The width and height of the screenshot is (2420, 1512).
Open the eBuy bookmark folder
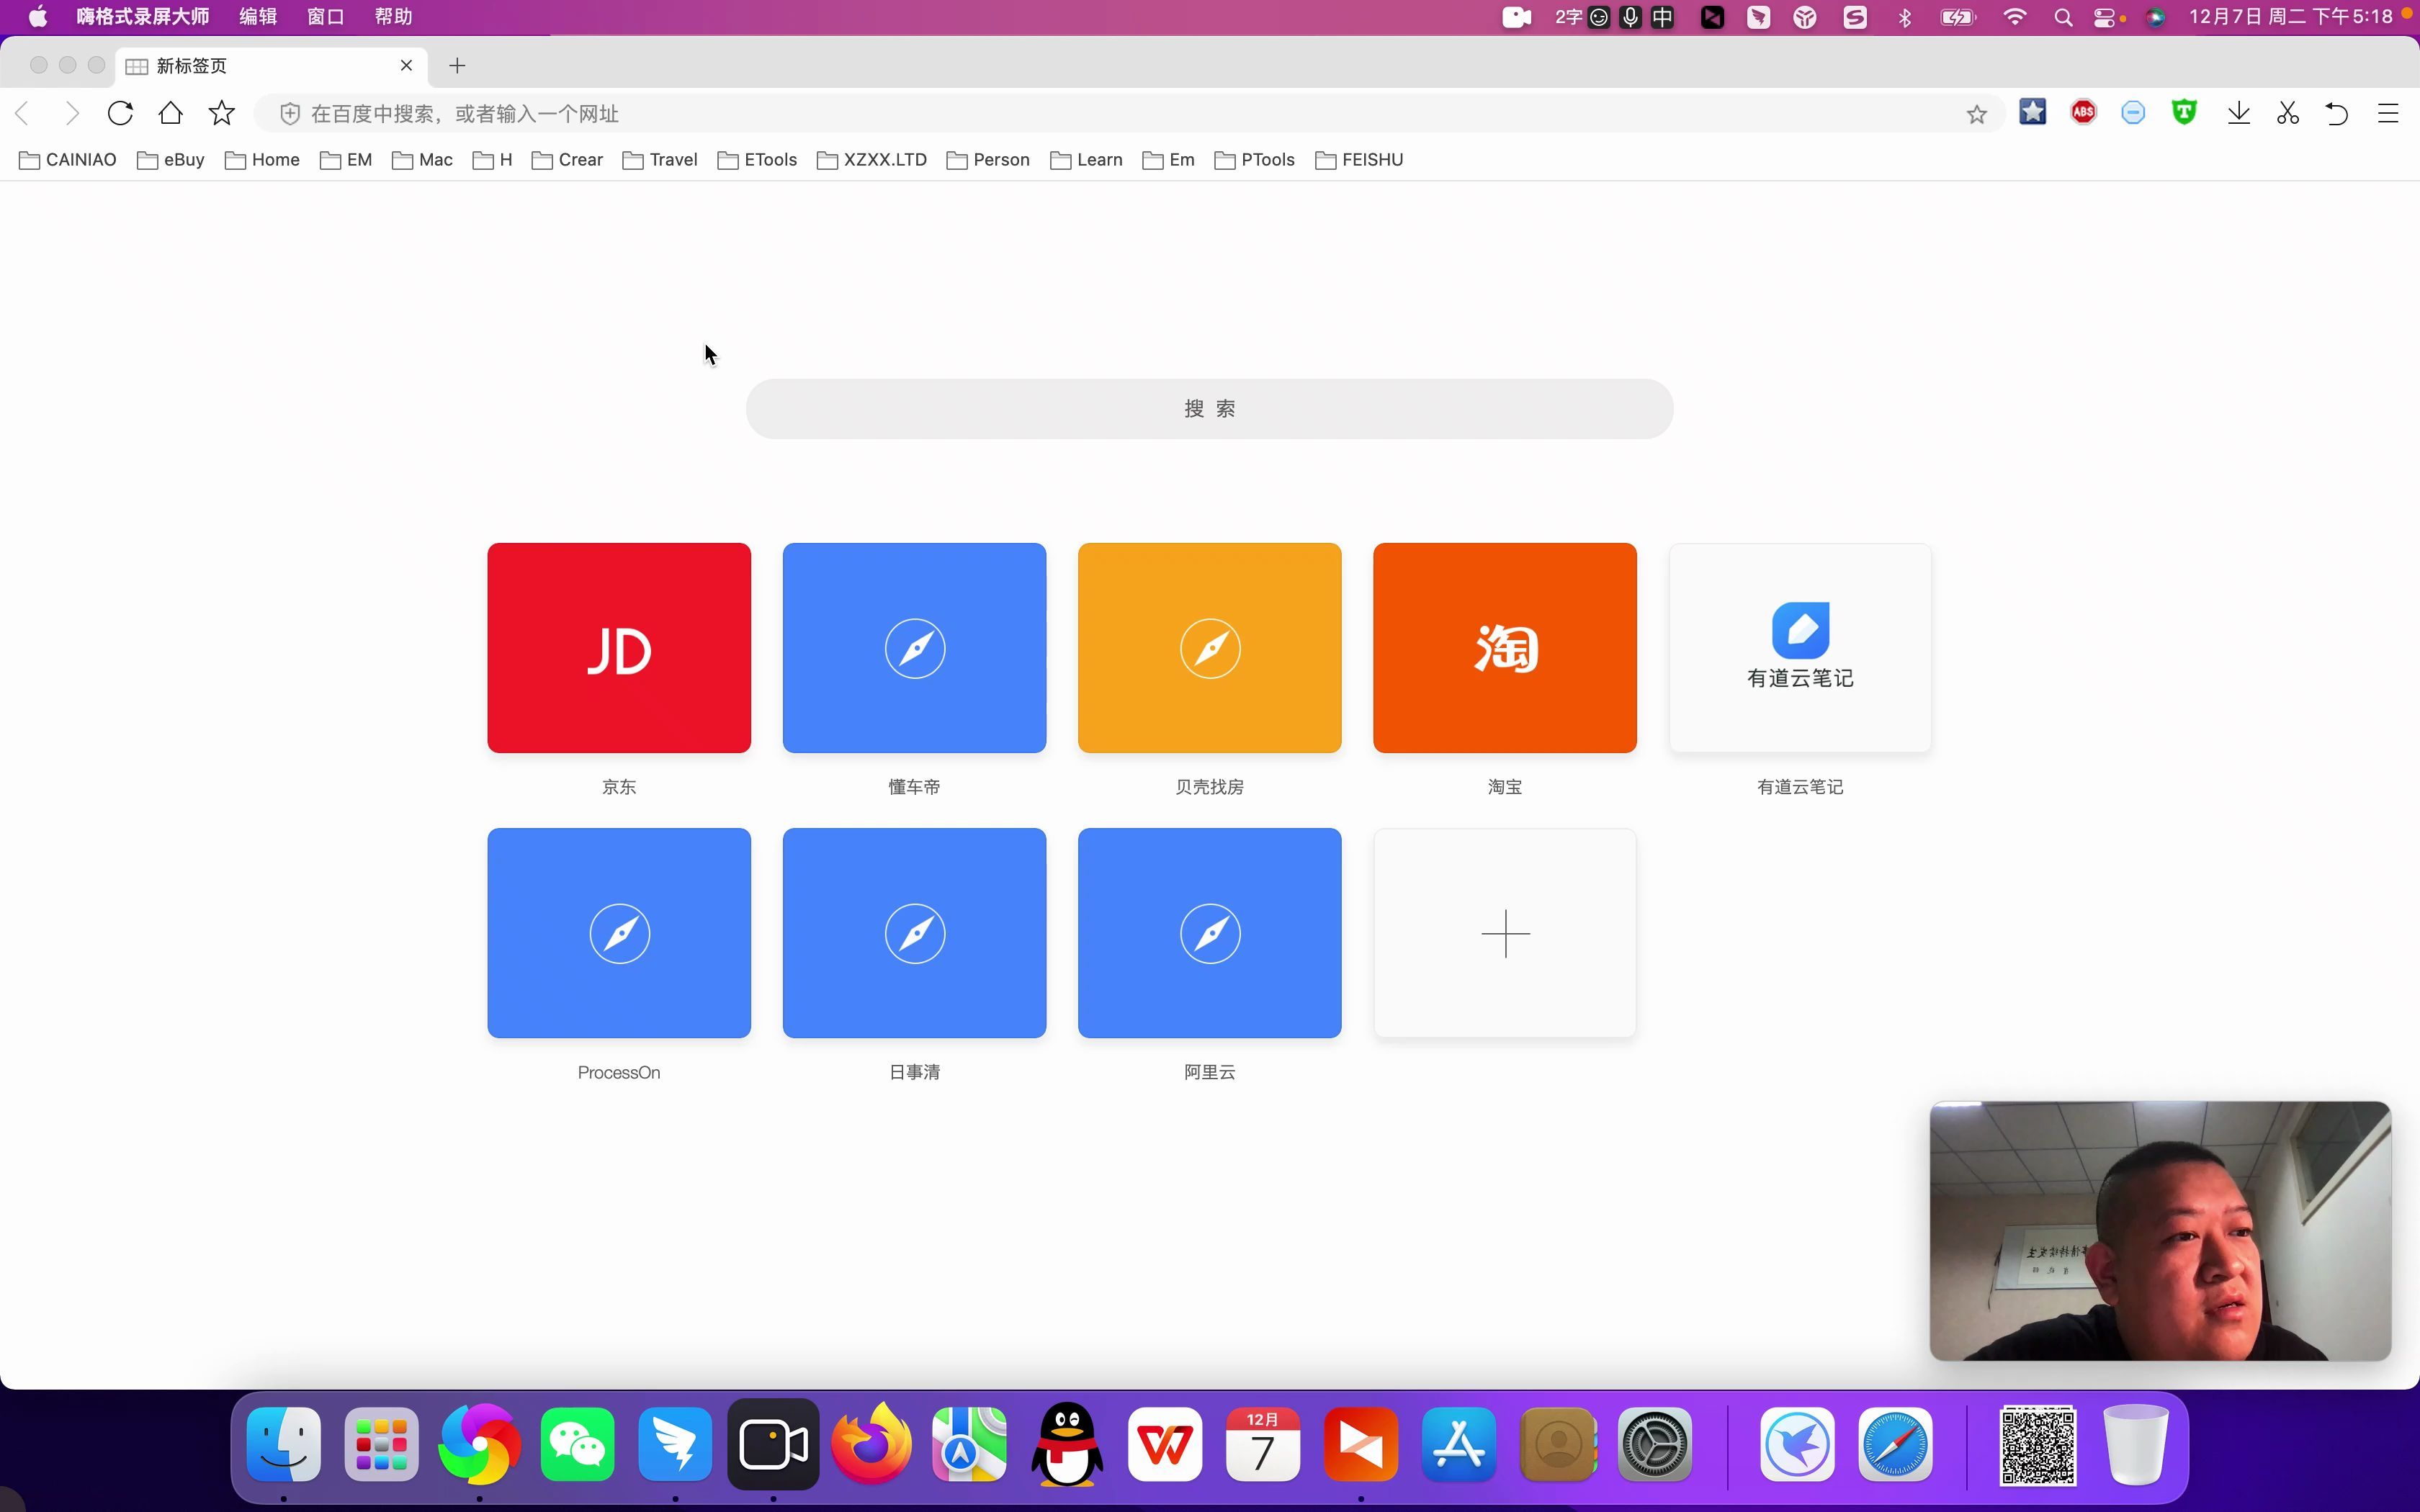171,160
